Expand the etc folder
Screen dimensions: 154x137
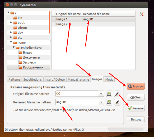click(11, 37)
